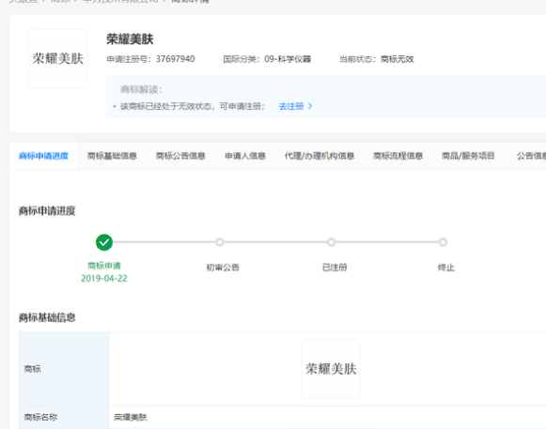Click the 商标解读 heading

(141, 90)
